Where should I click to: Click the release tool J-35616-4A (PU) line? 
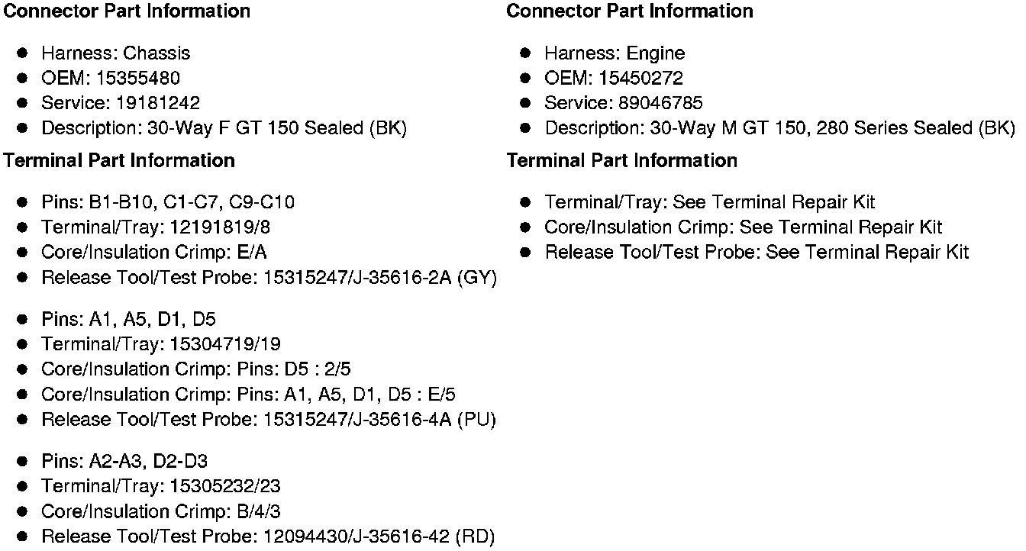[x=269, y=420]
